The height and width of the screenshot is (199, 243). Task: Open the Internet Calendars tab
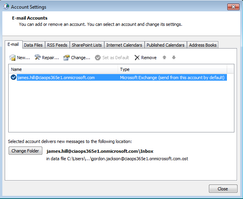(x=124, y=45)
